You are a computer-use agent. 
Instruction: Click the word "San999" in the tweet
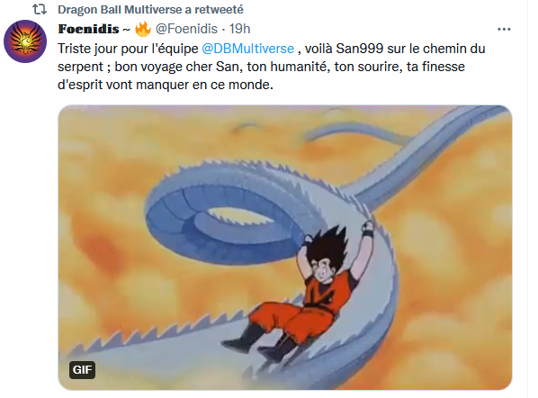click(x=359, y=49)
